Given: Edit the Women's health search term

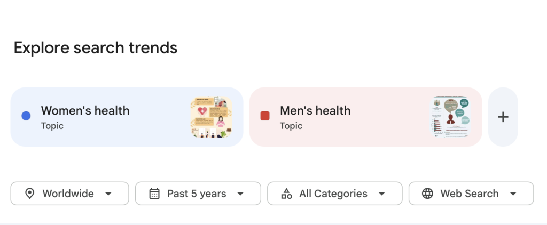Looking at the screenshot, I should (85, 111).
